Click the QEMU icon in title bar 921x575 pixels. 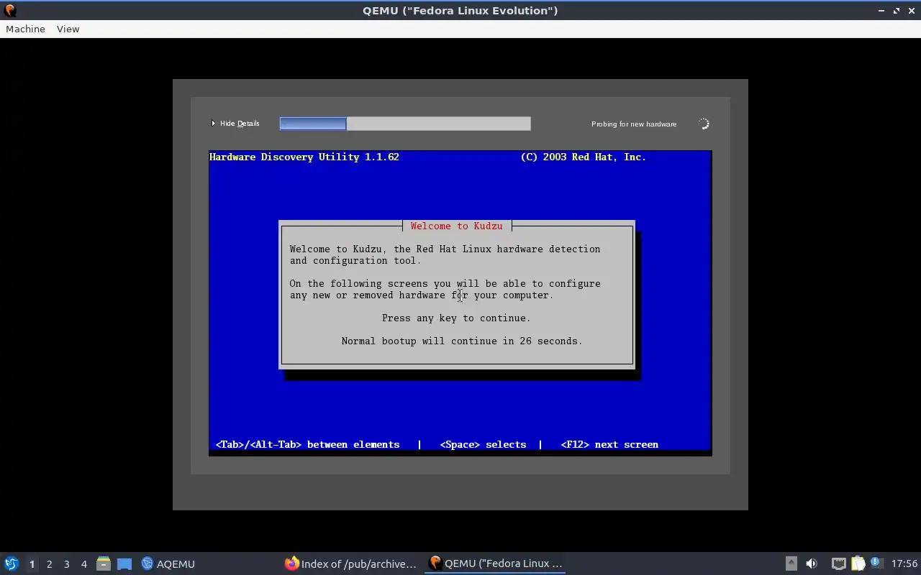[x=10, y=10]
